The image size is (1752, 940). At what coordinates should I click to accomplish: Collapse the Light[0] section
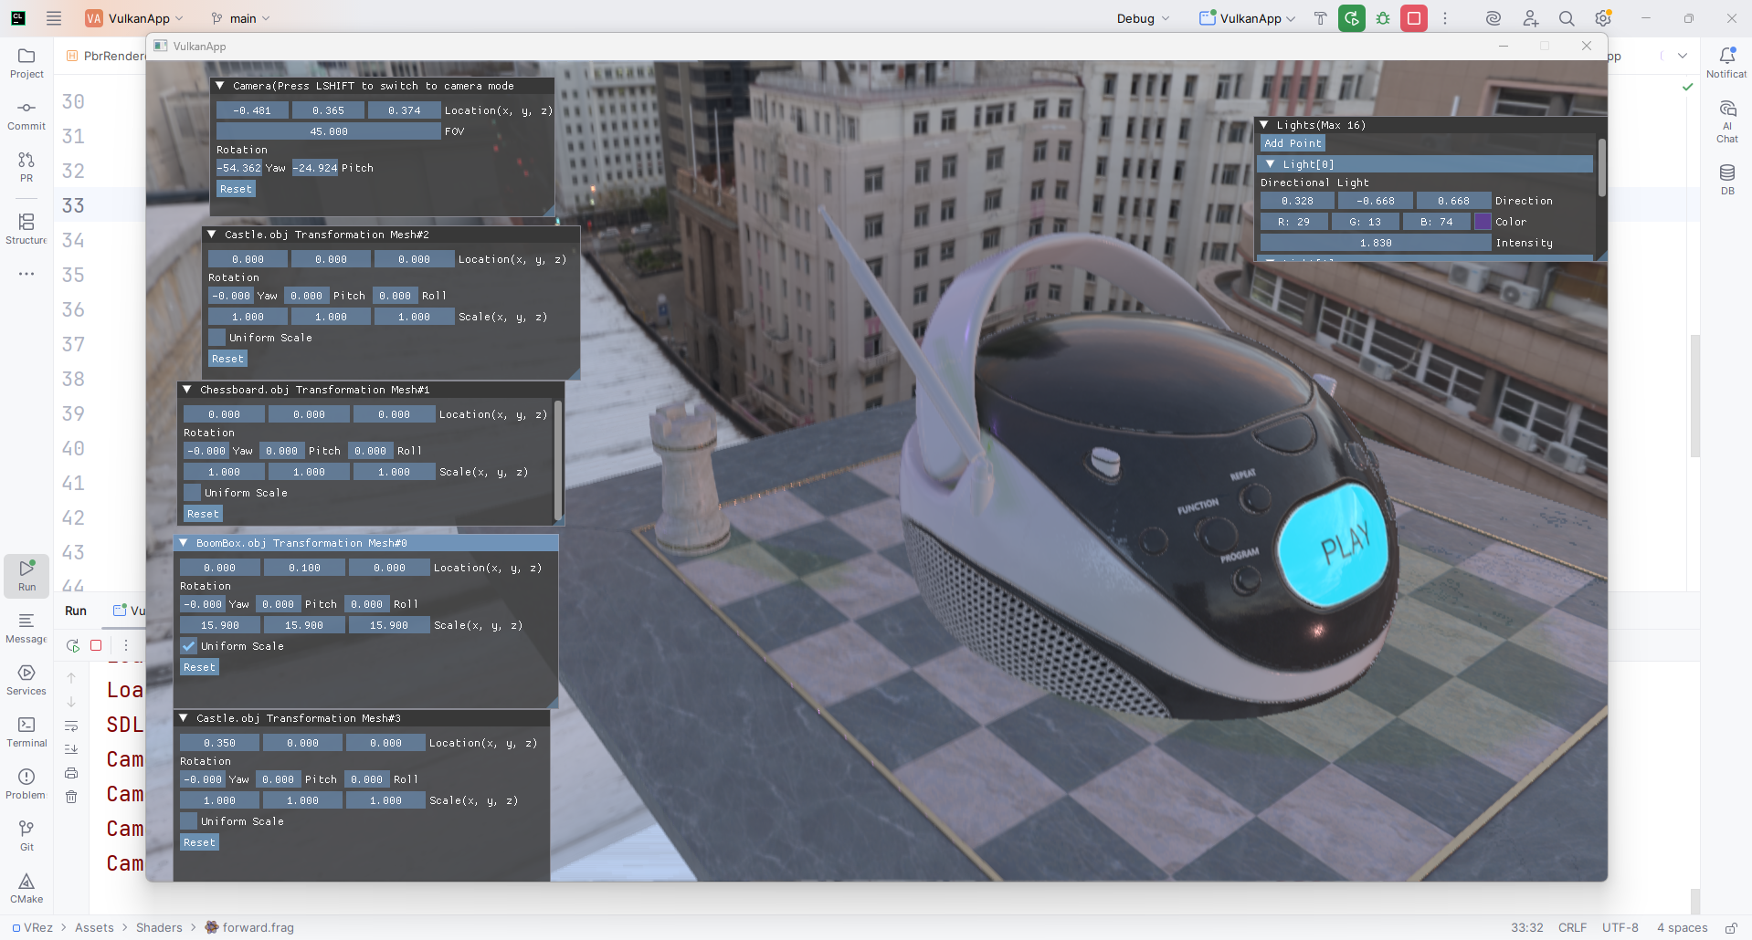click(1271, 164)
